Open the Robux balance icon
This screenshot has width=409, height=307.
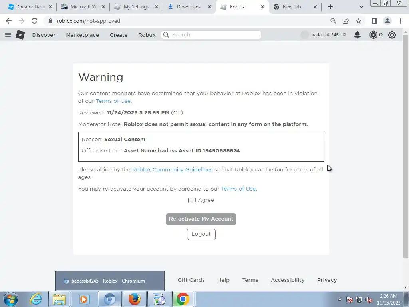(x=373, y=35)
